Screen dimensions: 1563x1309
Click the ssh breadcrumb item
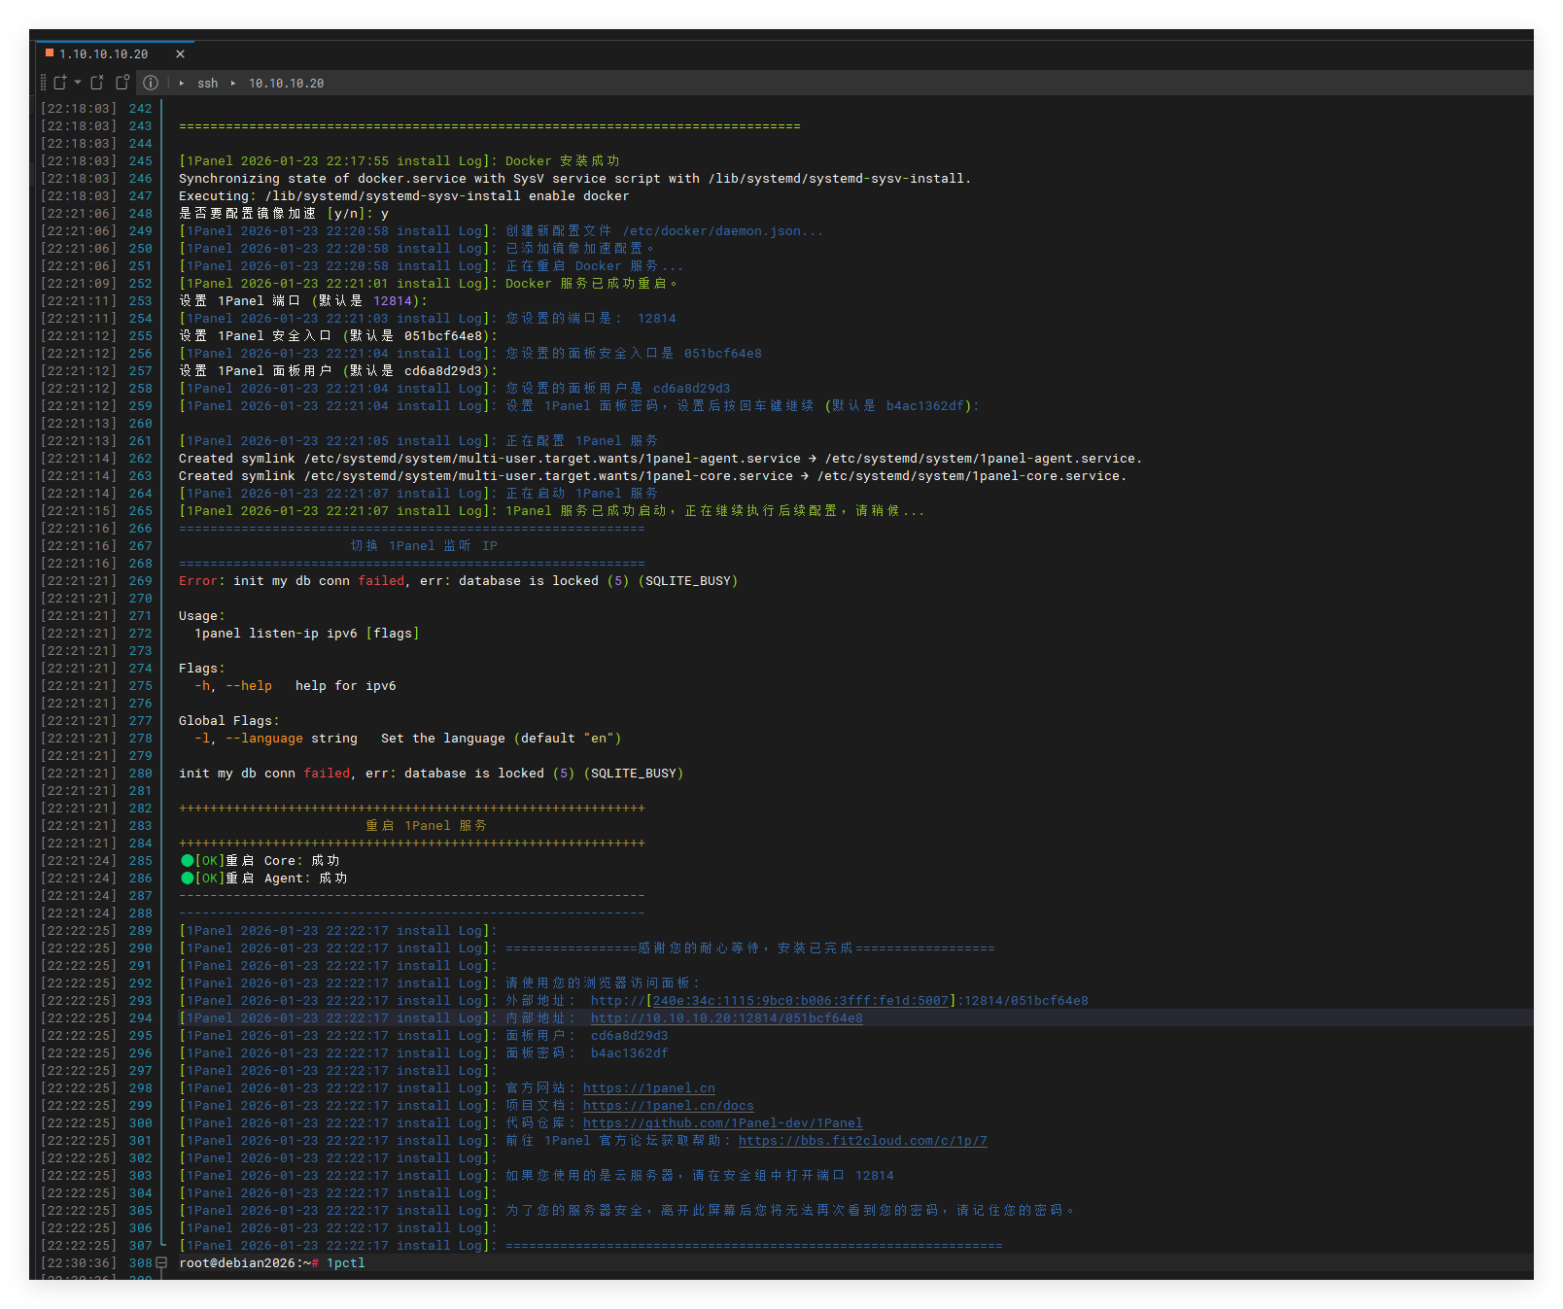tap(207, 84)
